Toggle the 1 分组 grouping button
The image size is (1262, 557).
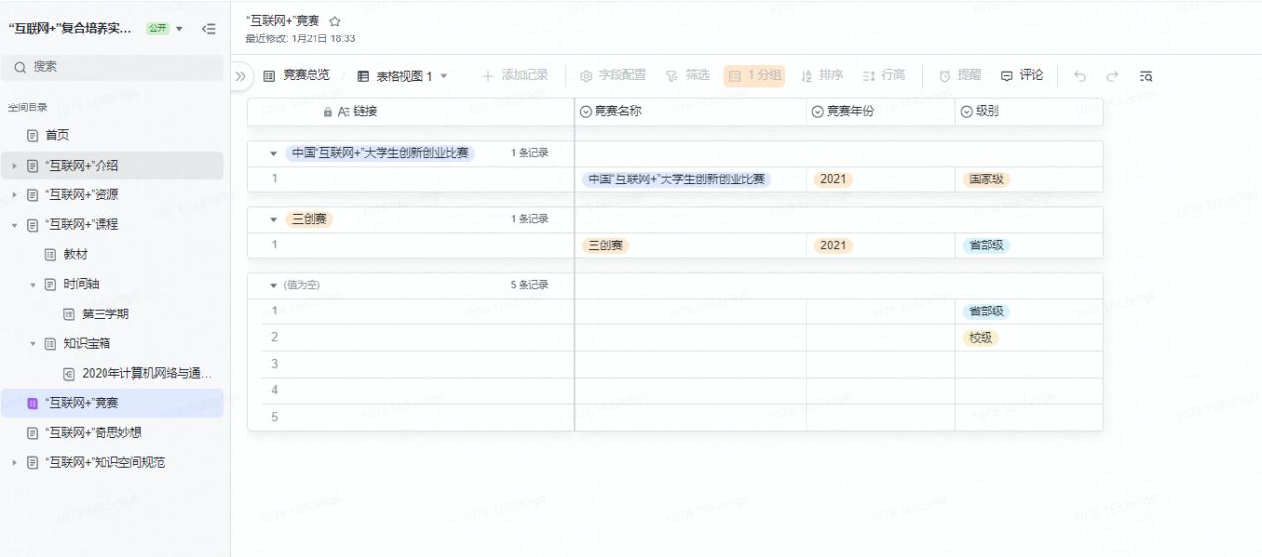[x=754, y=76]
